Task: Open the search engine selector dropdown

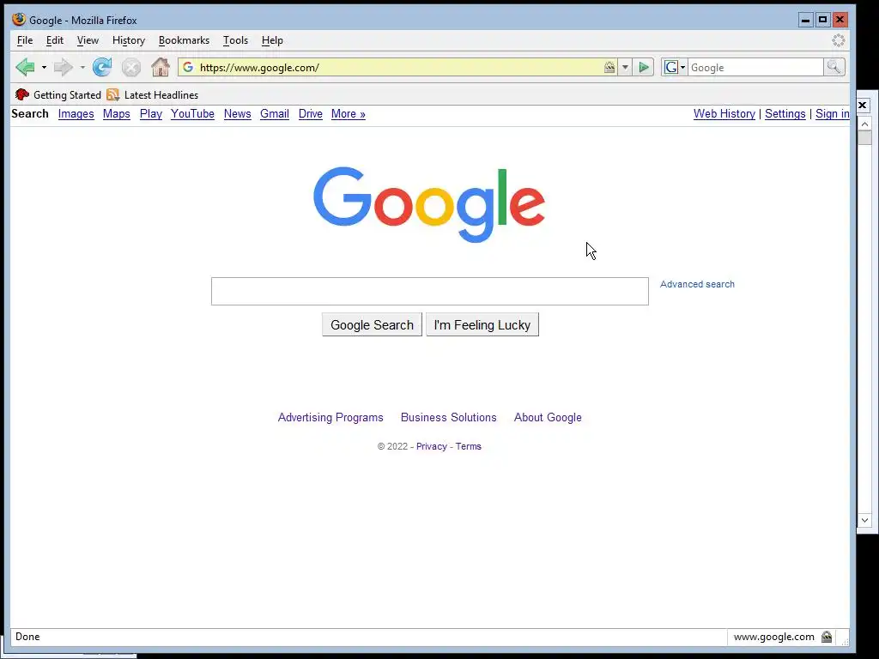Action: pos(675,67)
